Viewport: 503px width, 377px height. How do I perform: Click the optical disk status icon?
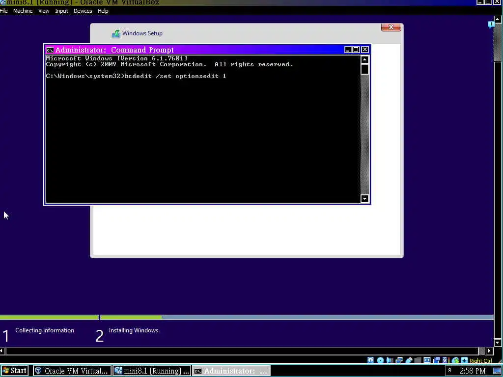(x=381, y=360)
